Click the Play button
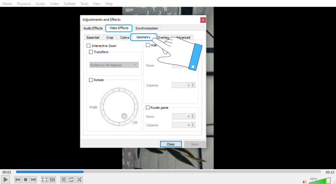336x184 pixels. coord(6,179)
